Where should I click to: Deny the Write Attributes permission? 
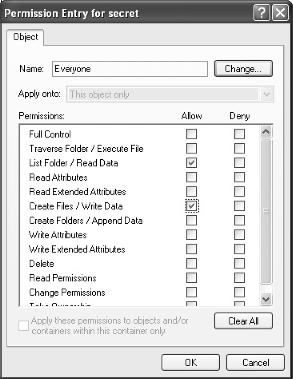[x=239, y=235]
